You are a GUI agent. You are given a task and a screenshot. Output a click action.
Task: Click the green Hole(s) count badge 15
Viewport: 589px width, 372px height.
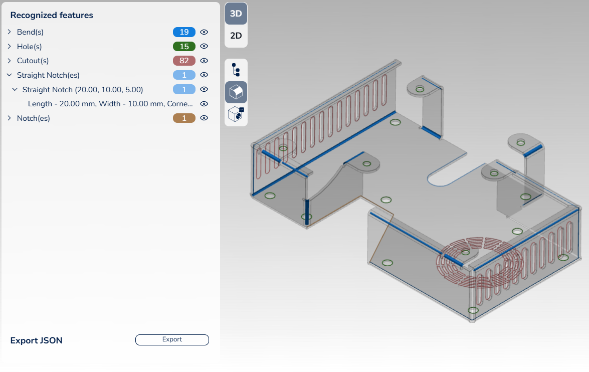(184, 47)
